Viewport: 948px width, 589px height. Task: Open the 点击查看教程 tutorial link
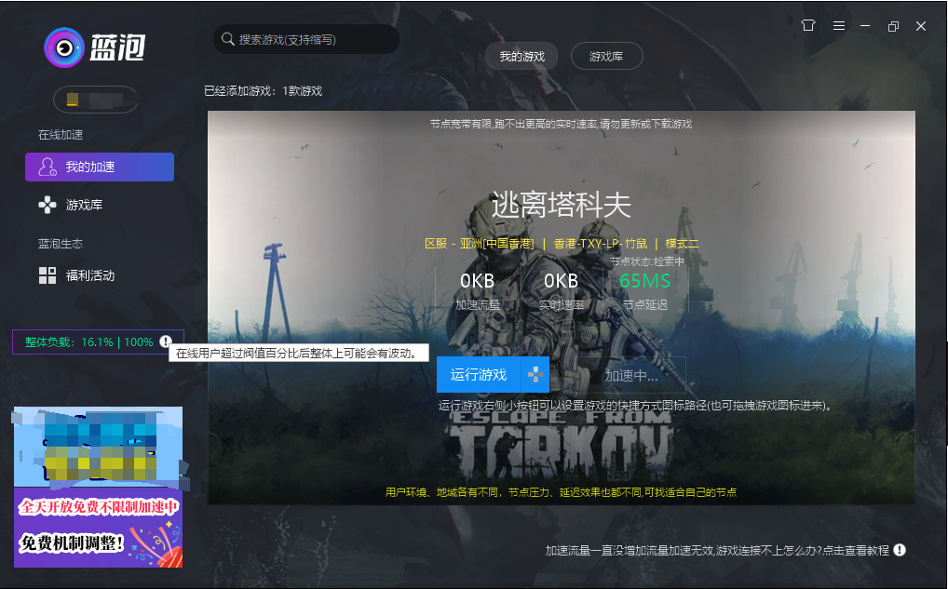[x=856, y=550]
